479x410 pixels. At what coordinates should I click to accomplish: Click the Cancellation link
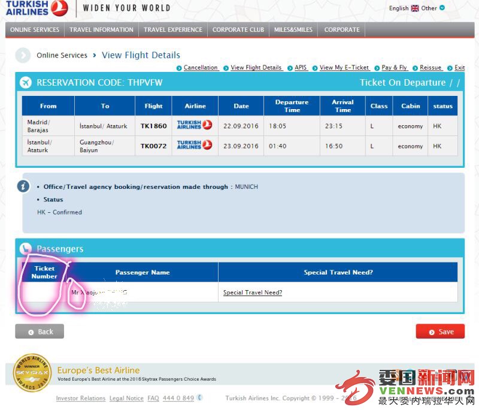tap(201, 68)
